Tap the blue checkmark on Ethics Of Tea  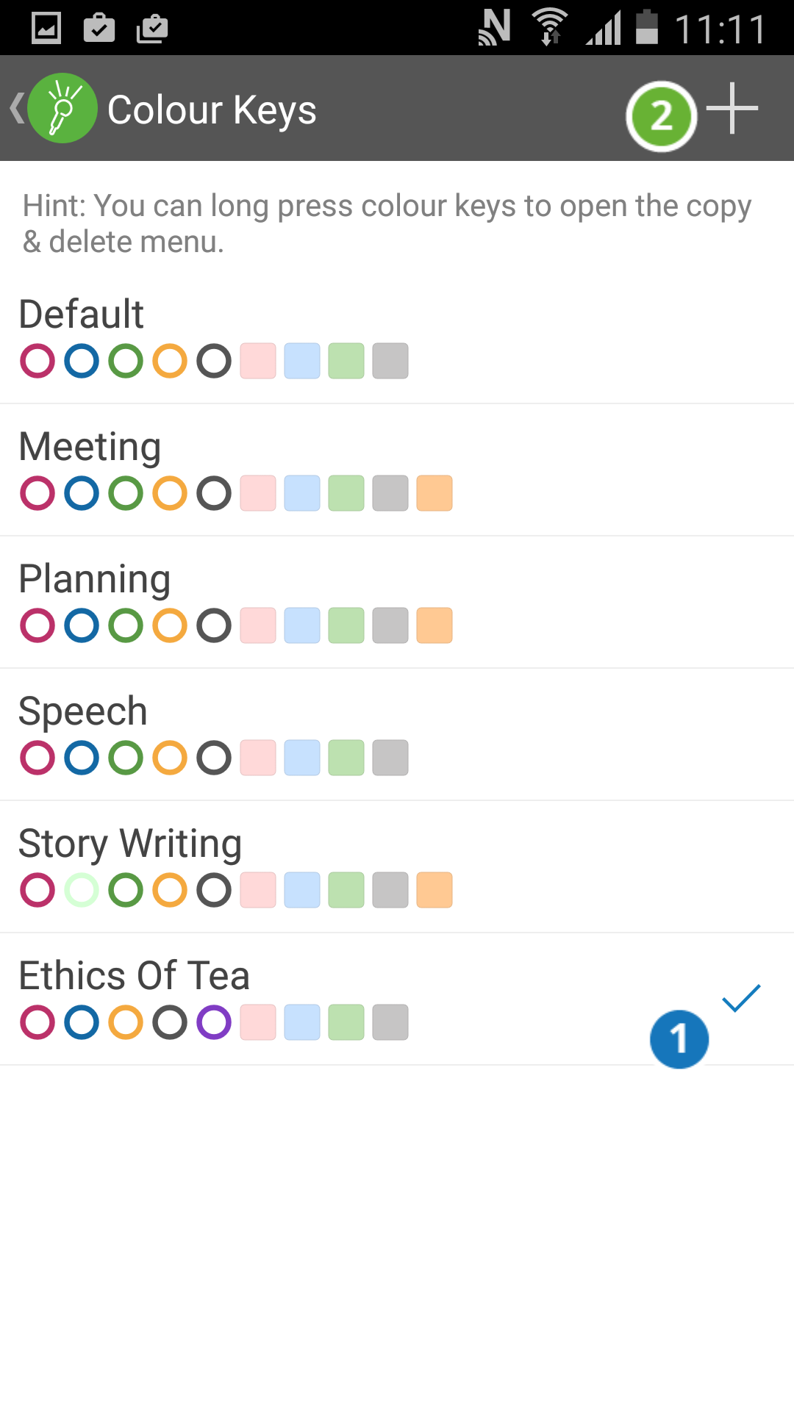coord(741,998)
